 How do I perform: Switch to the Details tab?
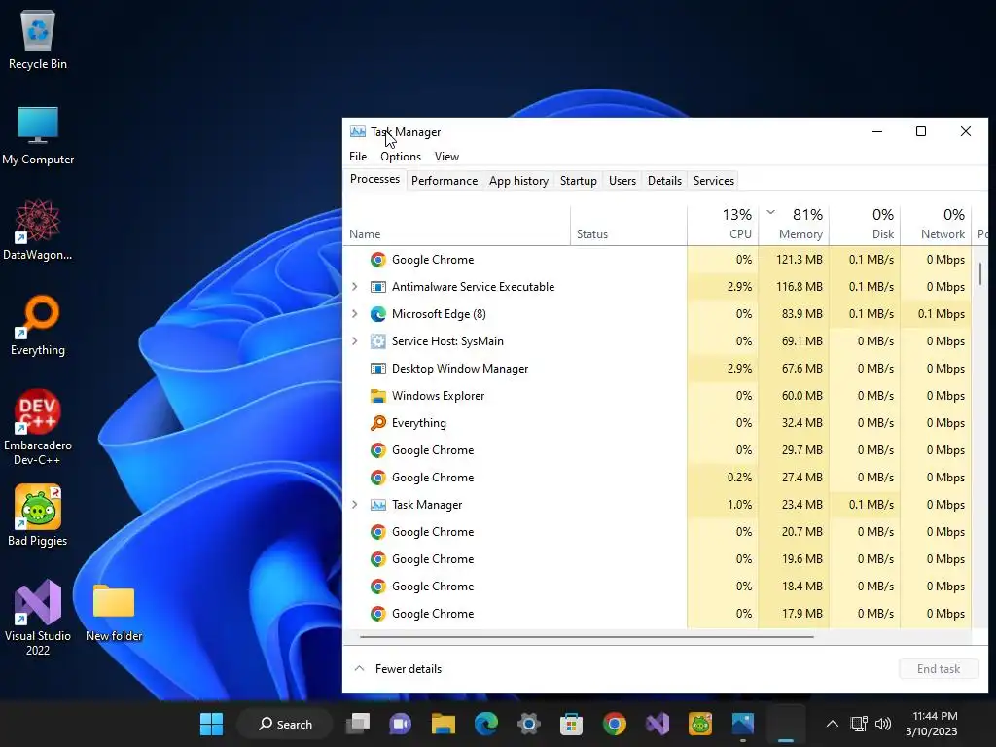pyautogui.click(x=664, y=181)
